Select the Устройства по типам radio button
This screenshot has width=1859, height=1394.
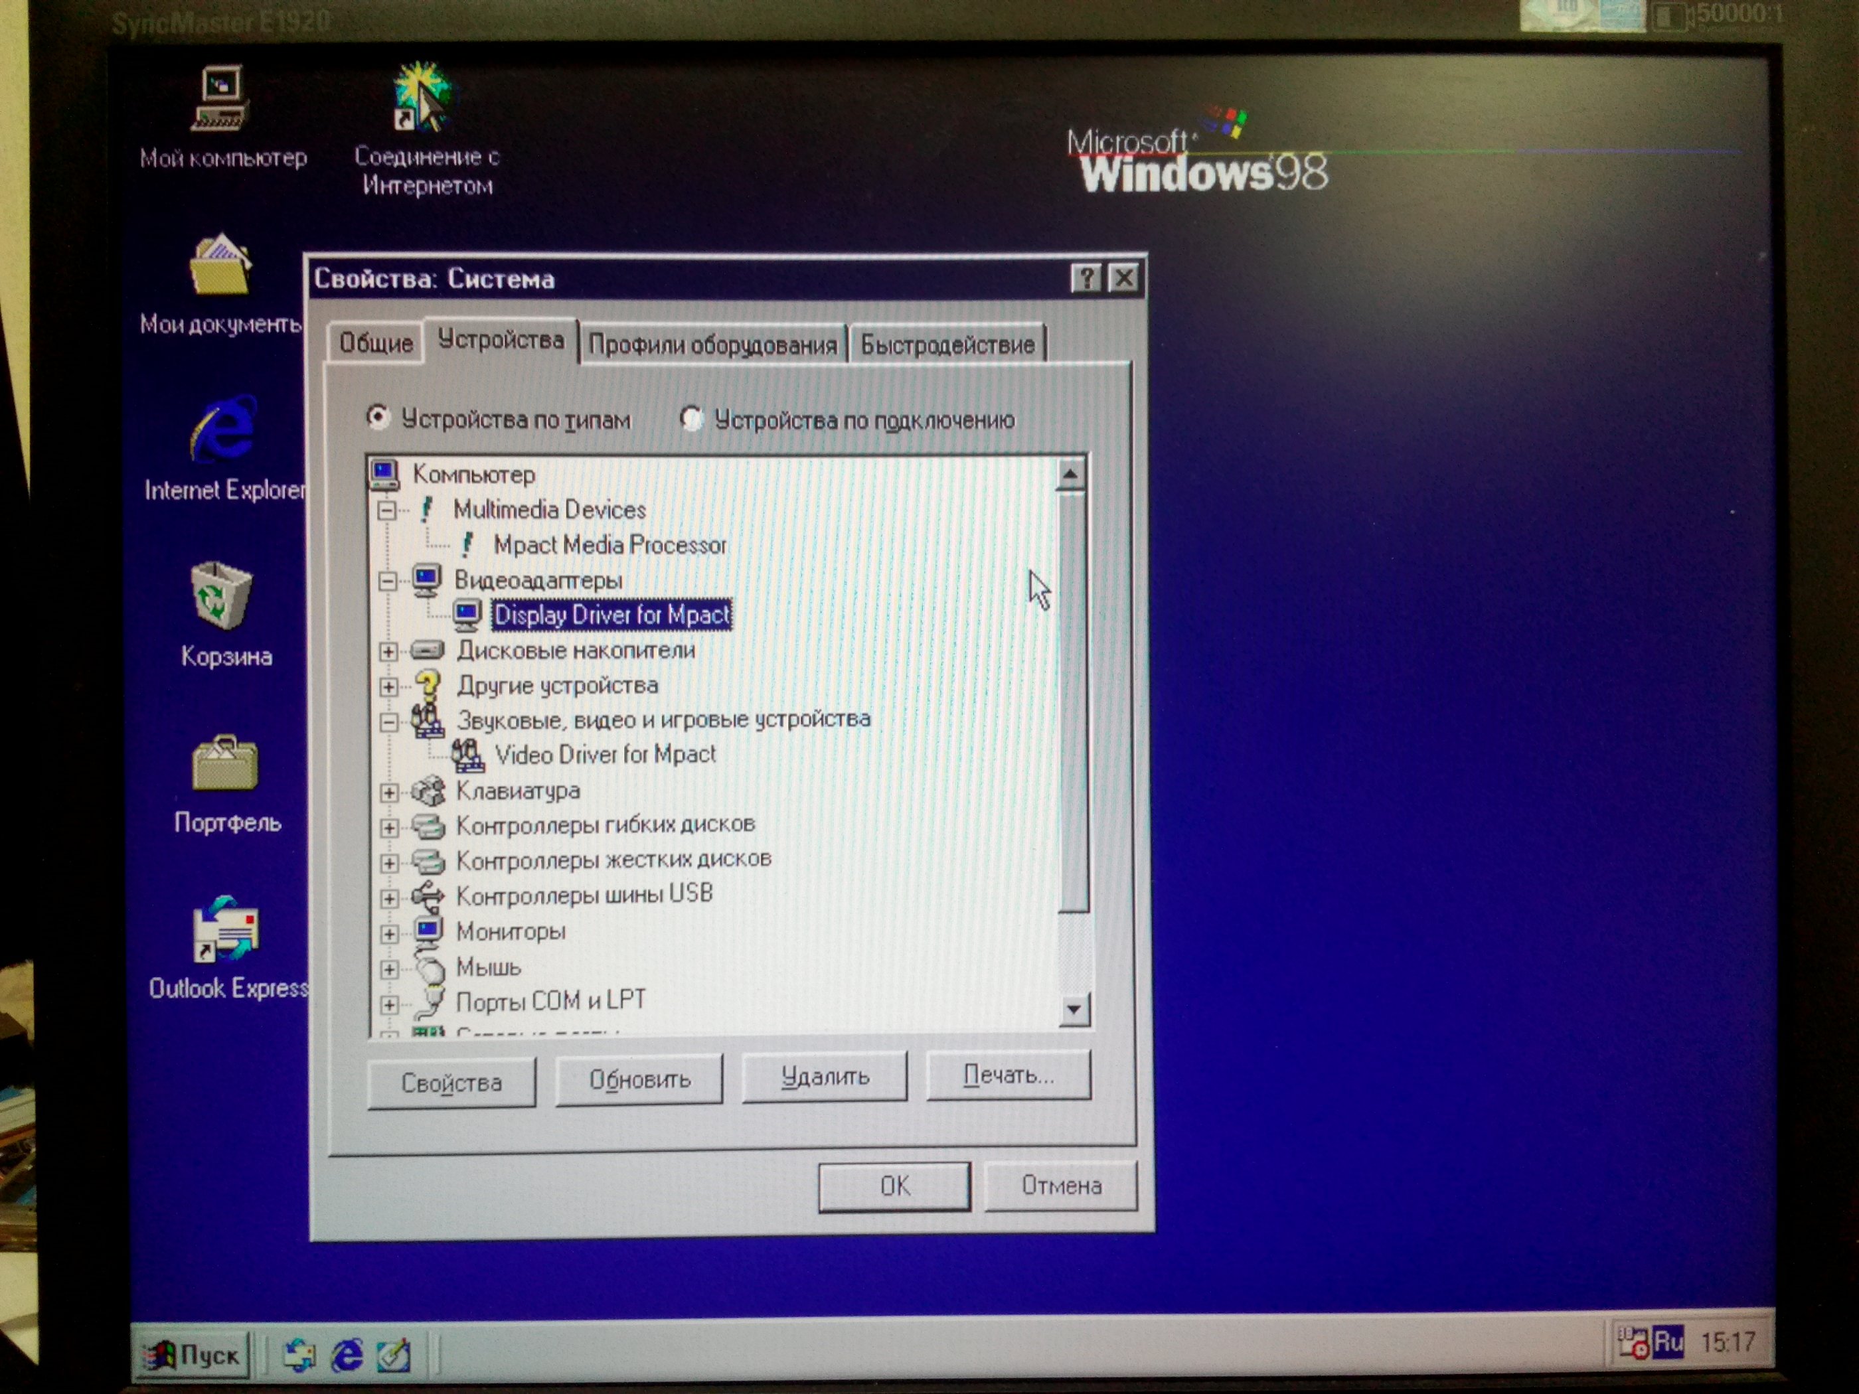(x=379, y=418)
